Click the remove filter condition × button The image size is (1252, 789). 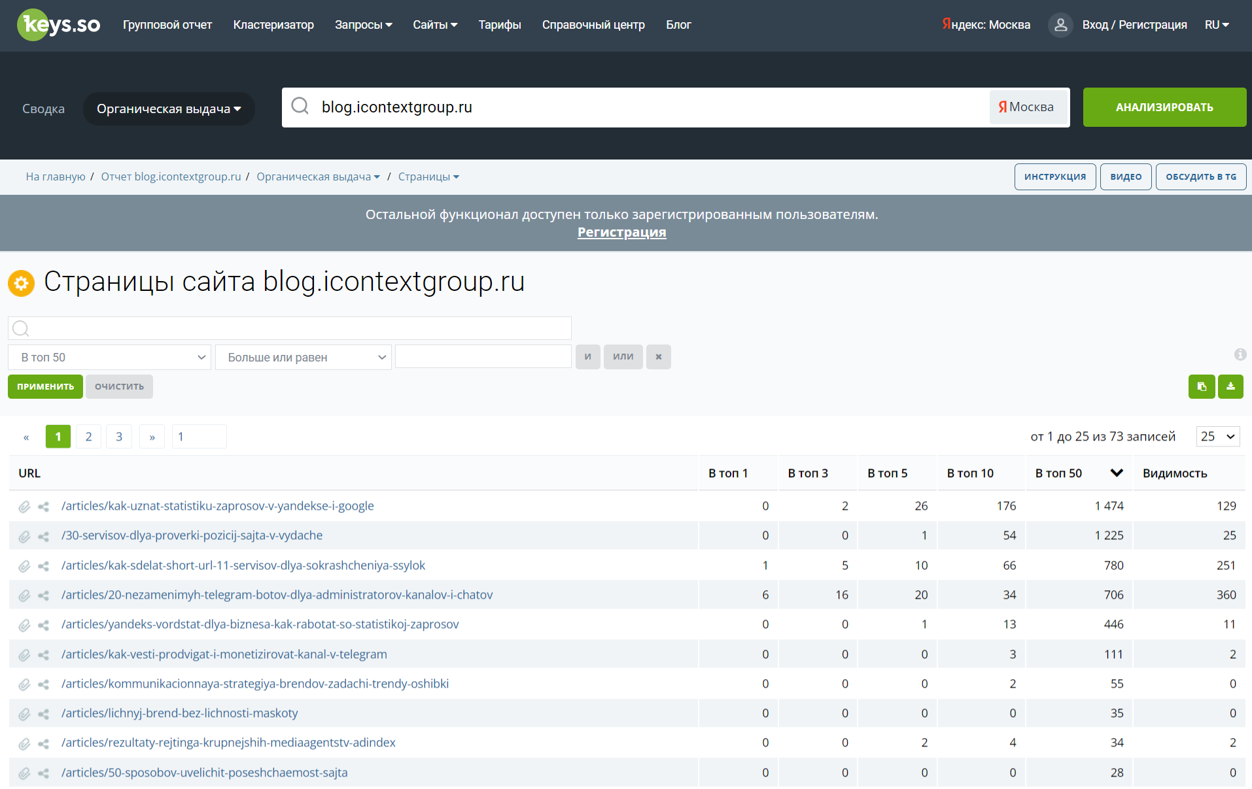click(659, 357)
